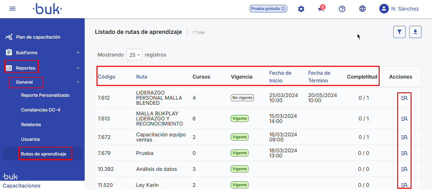The image size is (432, 190).
Task: Click Vigente badge in row 7.613
Action: coord(240,118)
